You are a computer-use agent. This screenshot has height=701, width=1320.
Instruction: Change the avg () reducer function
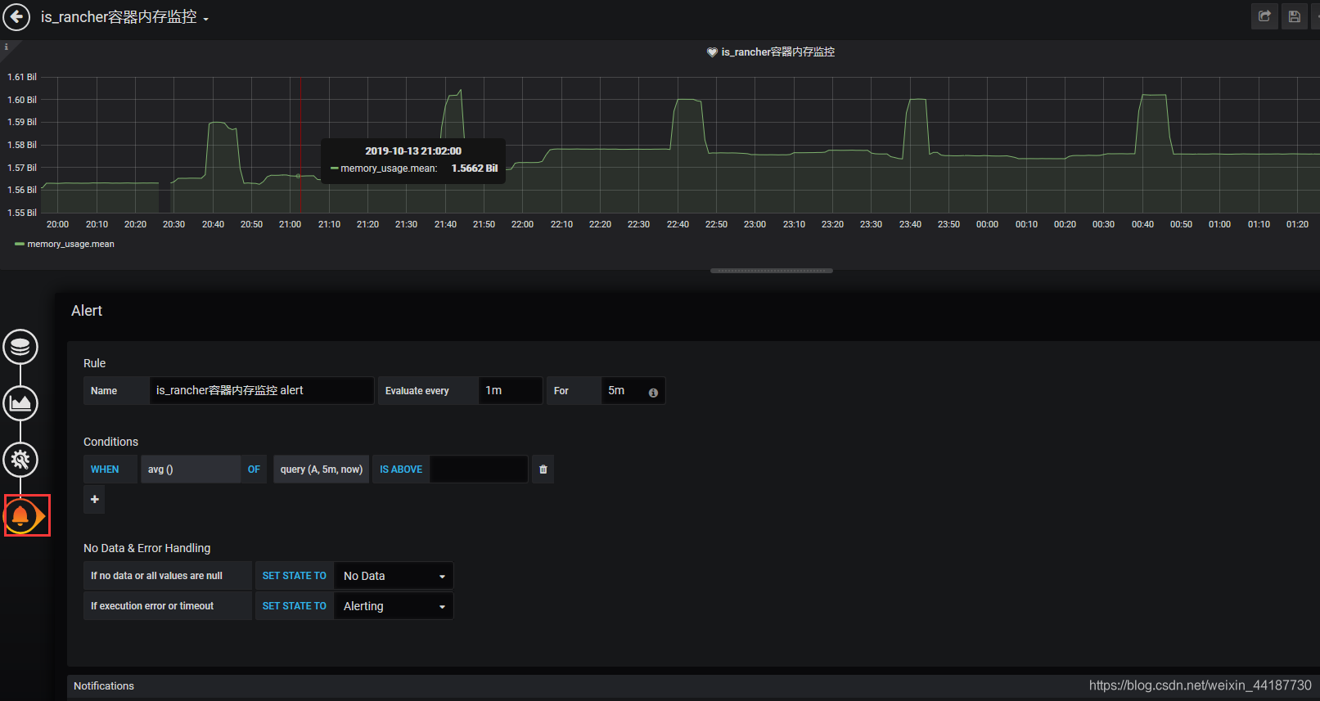190,470
